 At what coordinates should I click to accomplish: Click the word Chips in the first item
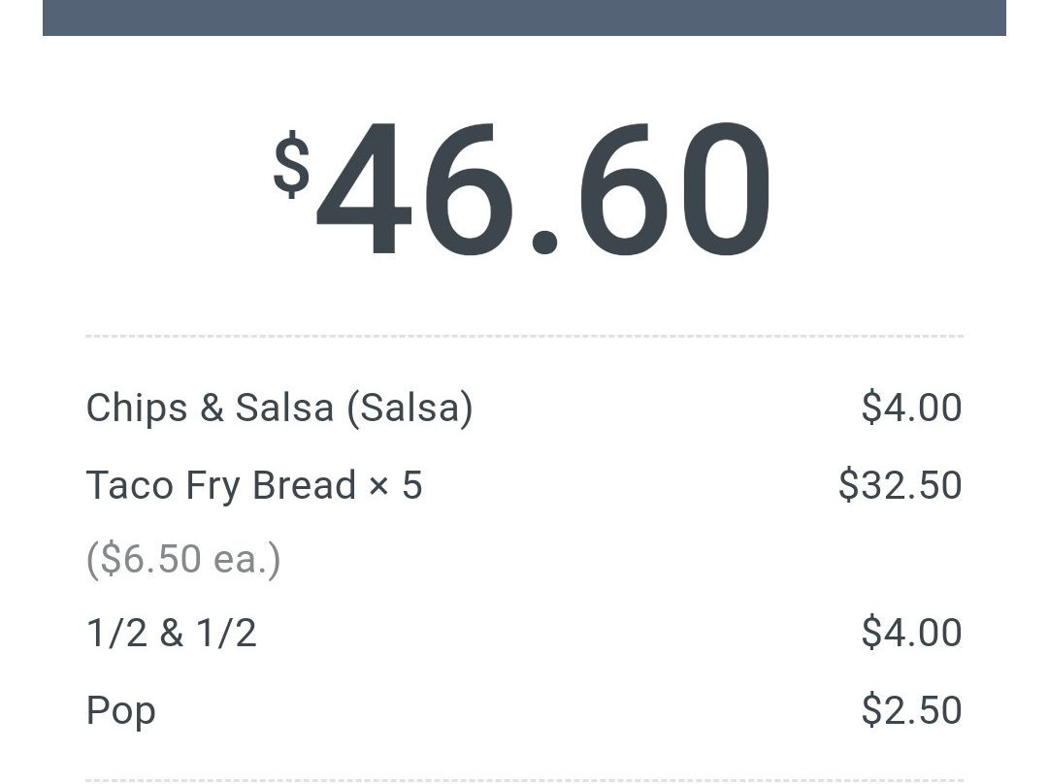pyautogui.click(x=137, y=408)
